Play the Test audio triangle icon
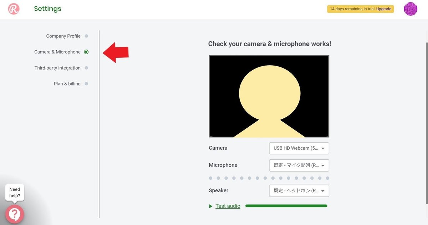The image size is (428, 225). (x=211, y=206)
